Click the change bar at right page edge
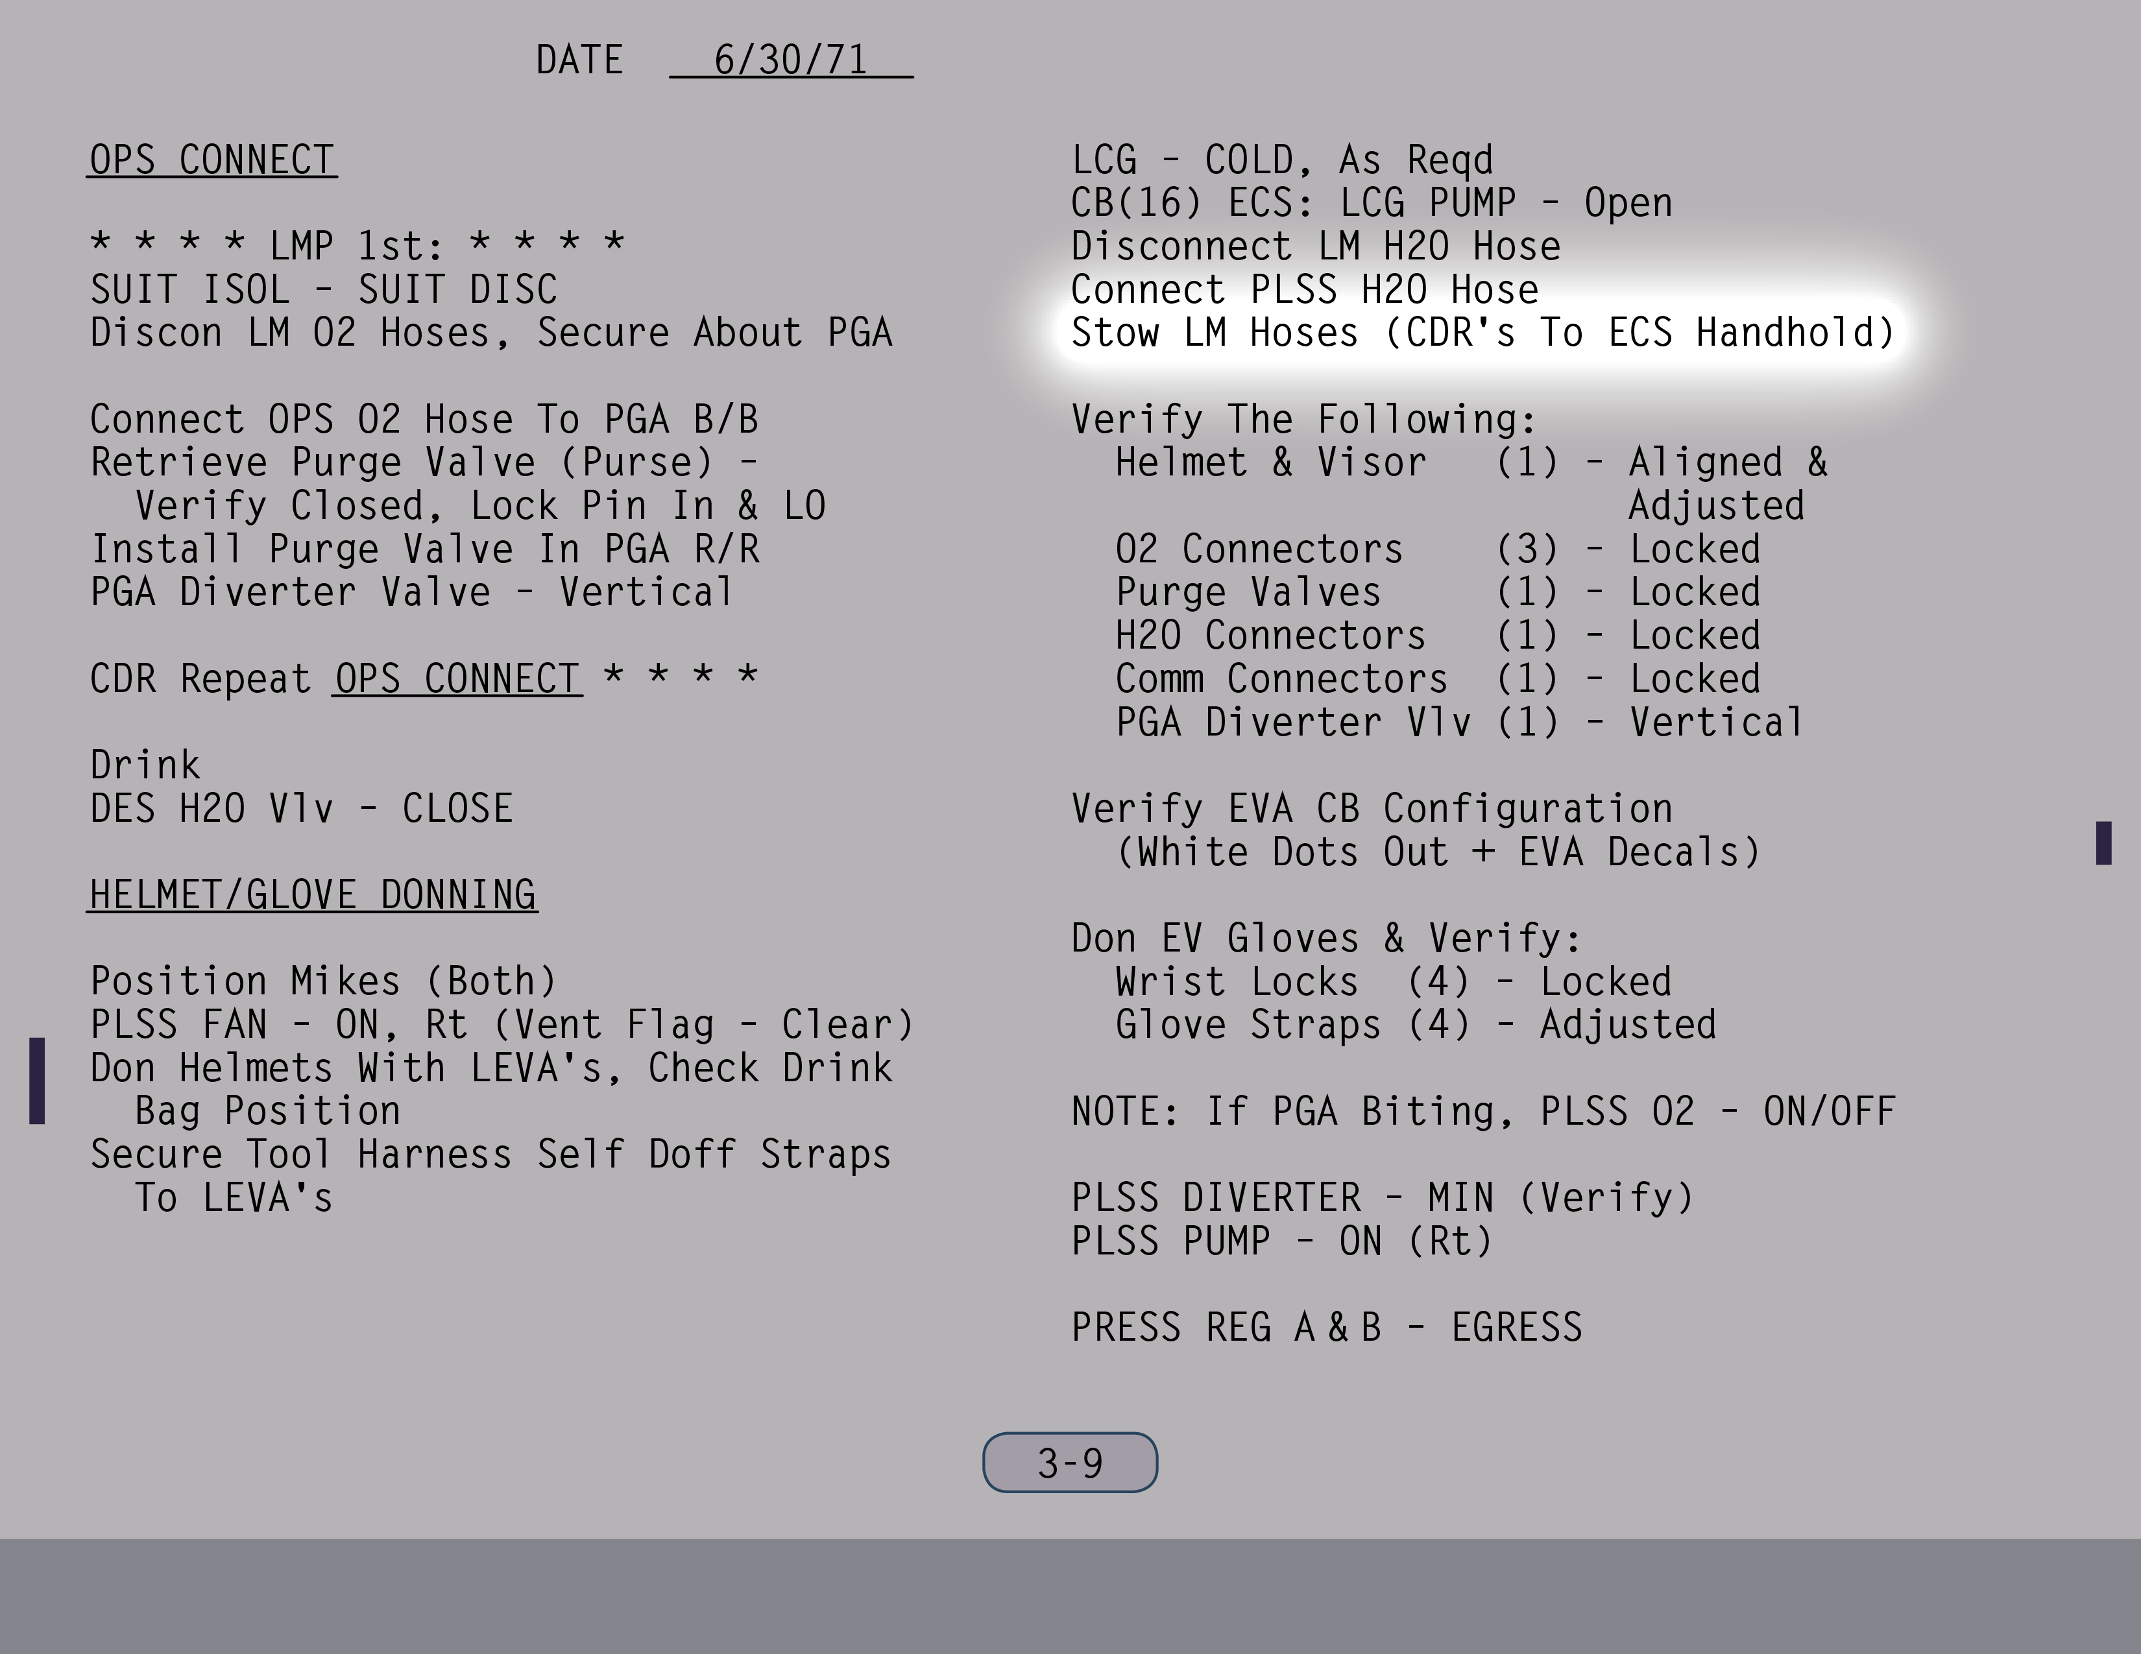The image size is (2141, 1654). [x=2103, y=843]
